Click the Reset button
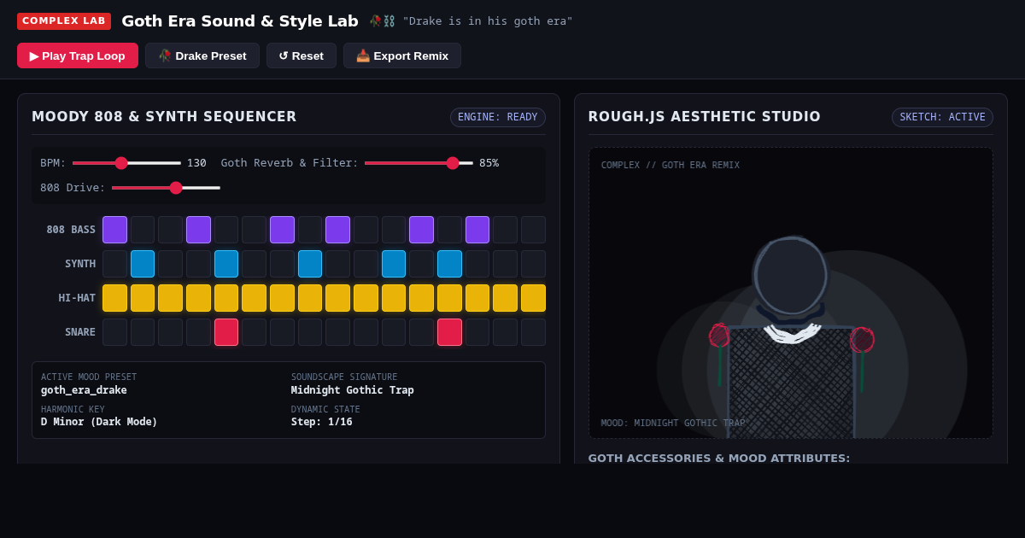The image size is (1025, 538). click(302, 56)
